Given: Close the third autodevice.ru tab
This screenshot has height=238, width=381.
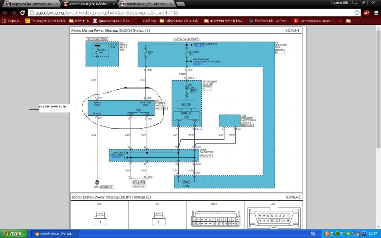Looking at the screenshot, I should pyautogui.click(x=171, y=4).
